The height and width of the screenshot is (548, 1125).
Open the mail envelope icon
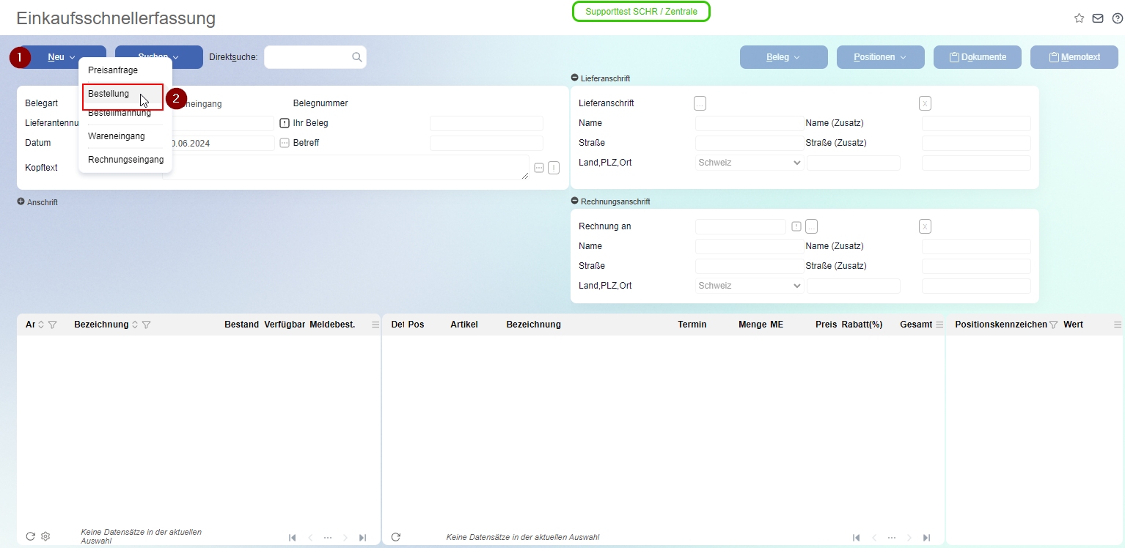pos(1098,18)
